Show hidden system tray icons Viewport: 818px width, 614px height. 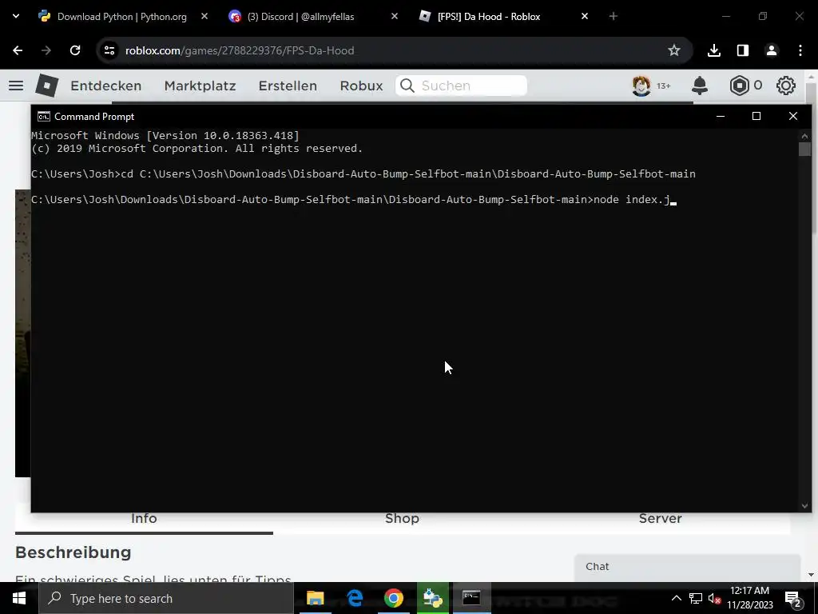click(676, 598)
